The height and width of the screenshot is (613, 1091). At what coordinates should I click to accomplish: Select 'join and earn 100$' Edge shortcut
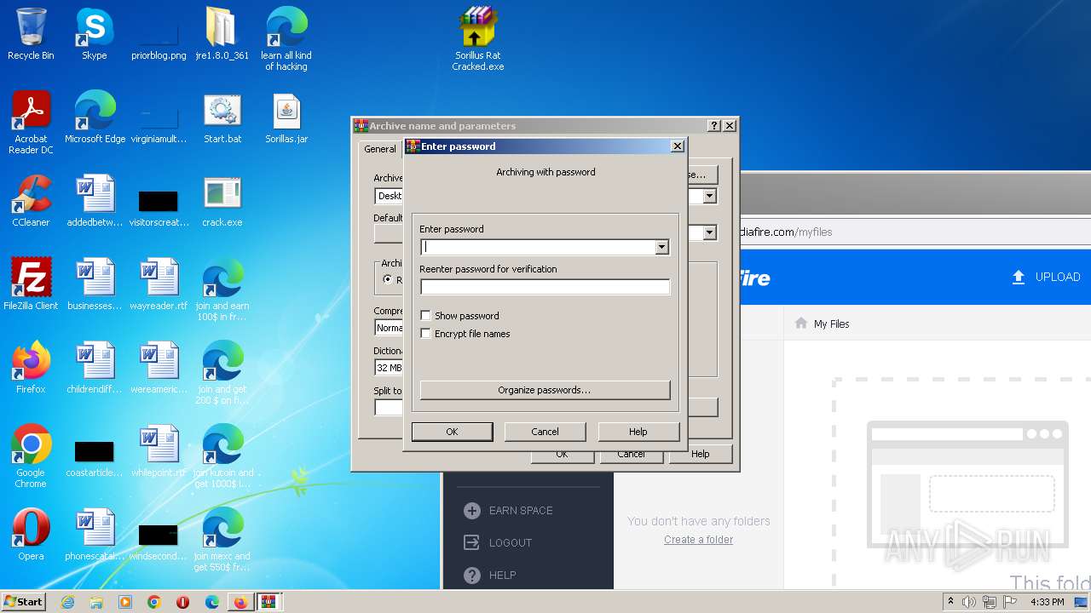coord(222,289)
